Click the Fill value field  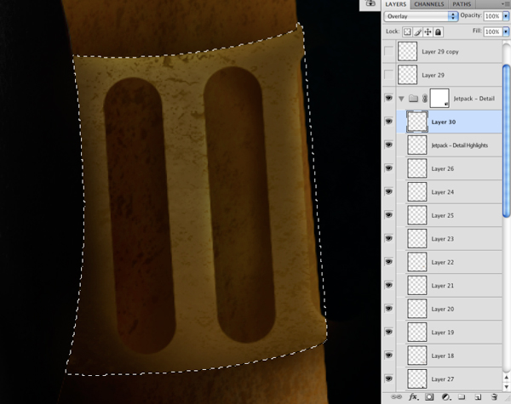click(492, 31)
